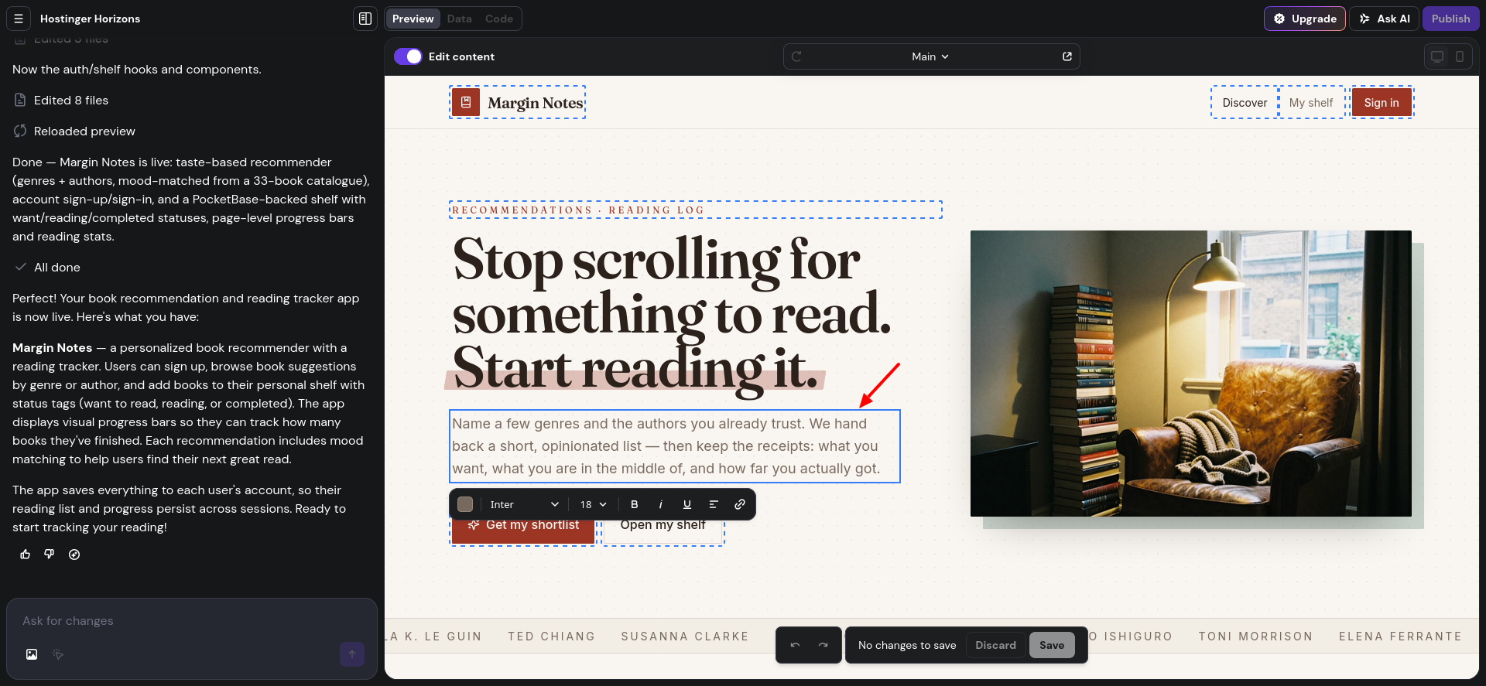
Task: Click the TED CHIANG ticker name
Action: pyautogui.click(x=552, y=637)
